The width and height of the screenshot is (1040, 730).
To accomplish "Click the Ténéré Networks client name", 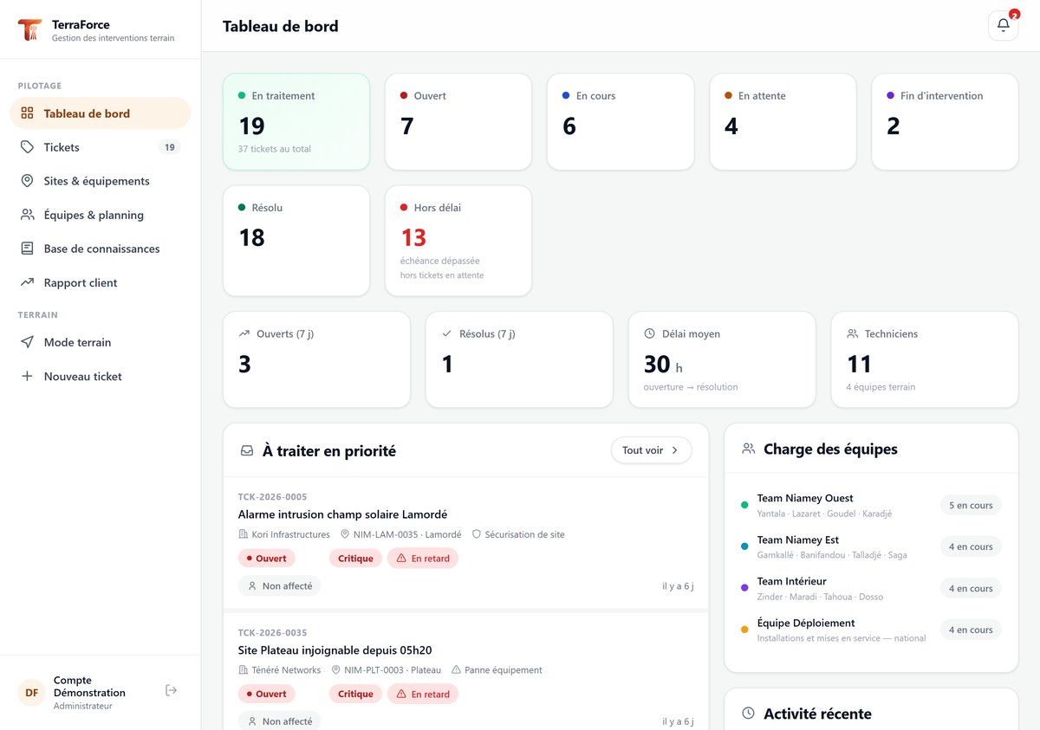I will 286,669.
